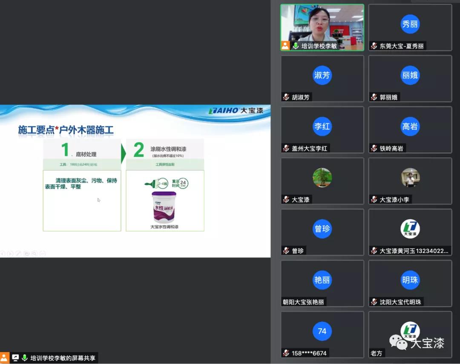Click muted mic icon beside 郭丽娥
The image size is (460, 364).
[374, 97]
